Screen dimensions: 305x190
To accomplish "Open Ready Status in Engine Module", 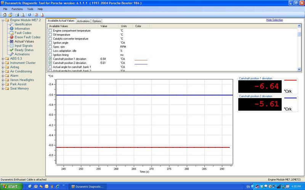I will tap(24, 50).
